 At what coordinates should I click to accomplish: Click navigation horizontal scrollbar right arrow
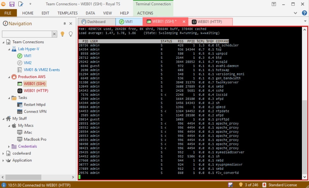[x=73, y=177]
